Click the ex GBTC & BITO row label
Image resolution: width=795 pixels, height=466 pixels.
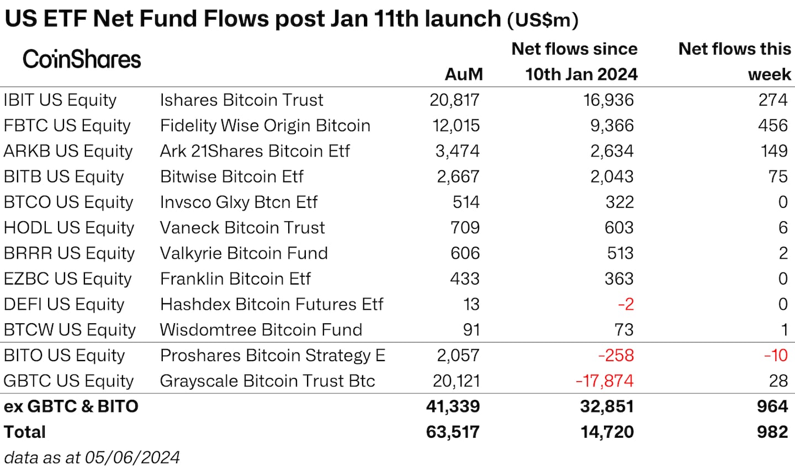(x=71, y=406)
